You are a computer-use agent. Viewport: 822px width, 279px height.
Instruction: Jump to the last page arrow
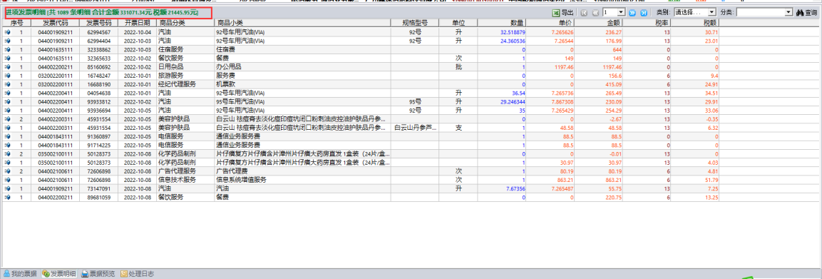(644, 12)
